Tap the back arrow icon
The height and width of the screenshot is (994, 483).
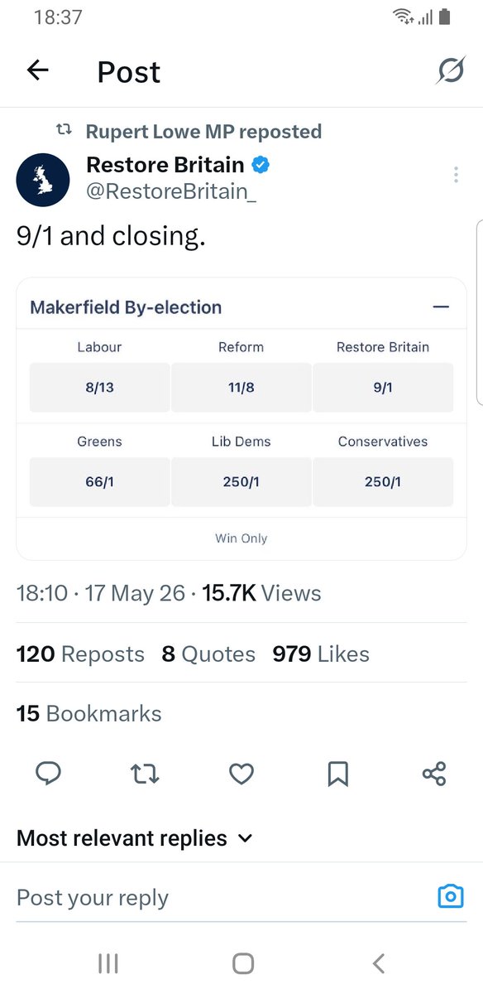(x=38, y=71)
